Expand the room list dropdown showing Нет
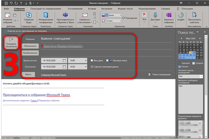Viewport: 209px width, 139px height. pos(201,76)
